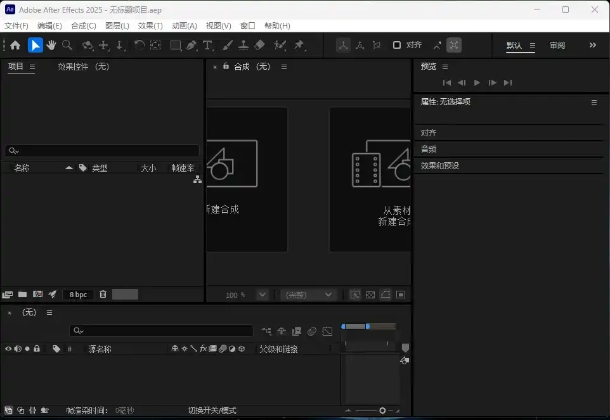Open the 效果(T) menu
610x420 pixels.
pos(150,25)
